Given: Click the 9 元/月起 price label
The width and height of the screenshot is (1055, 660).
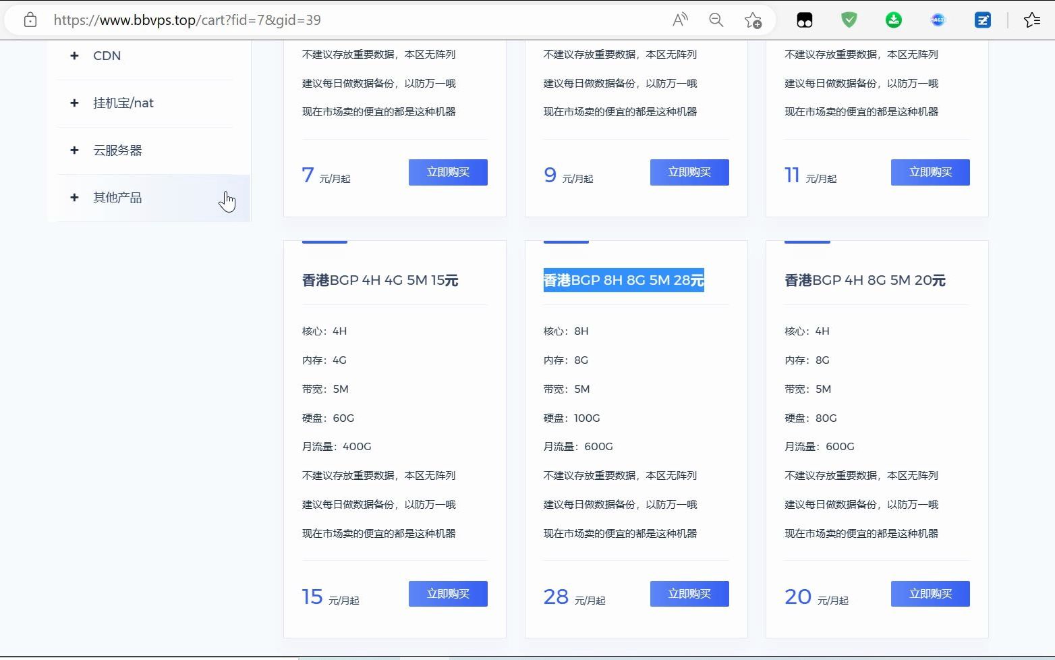Looking at the screenshot, I should coord(568,175).
